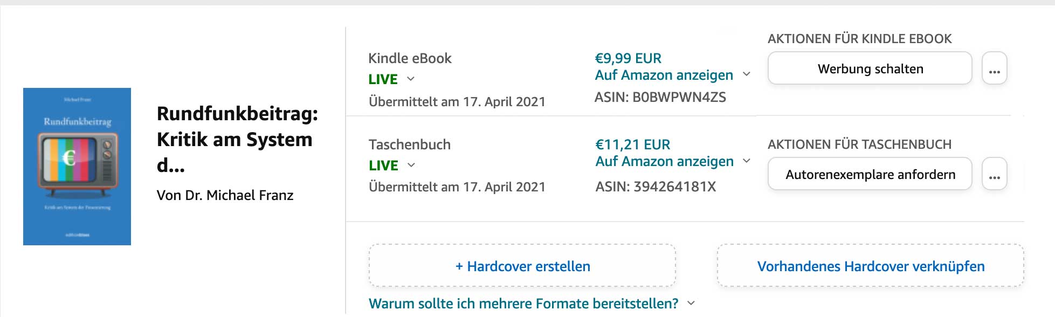
Task: Click the €11,21 EUR Taschenbuch price
Action: (x=632, y=144)
